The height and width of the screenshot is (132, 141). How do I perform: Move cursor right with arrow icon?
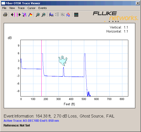pos(19,14)
